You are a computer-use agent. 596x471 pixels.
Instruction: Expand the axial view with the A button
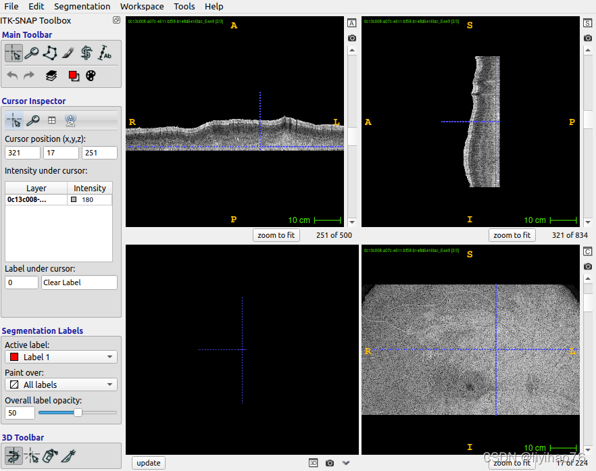click(352, 23)
